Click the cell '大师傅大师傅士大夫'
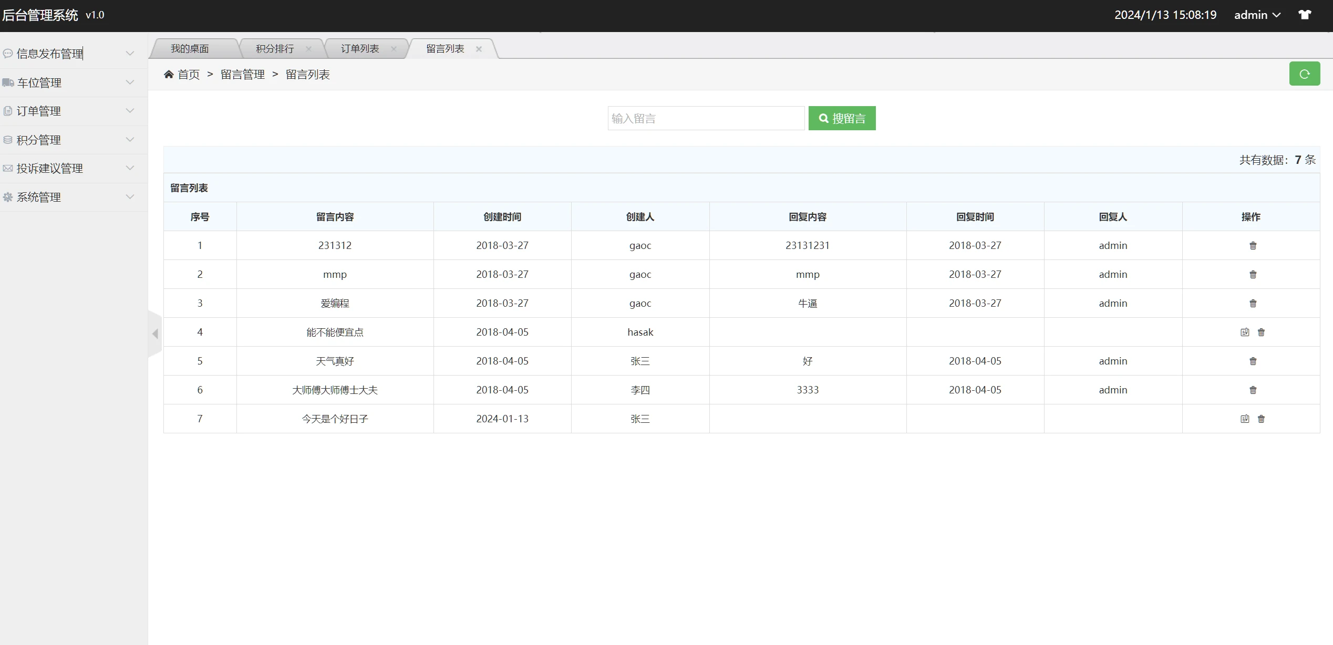Viewport: 1333px width, 645px height. [x=335, y=390]
